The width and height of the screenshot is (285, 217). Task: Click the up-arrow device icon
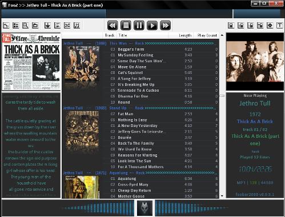(x=260, y=25)
